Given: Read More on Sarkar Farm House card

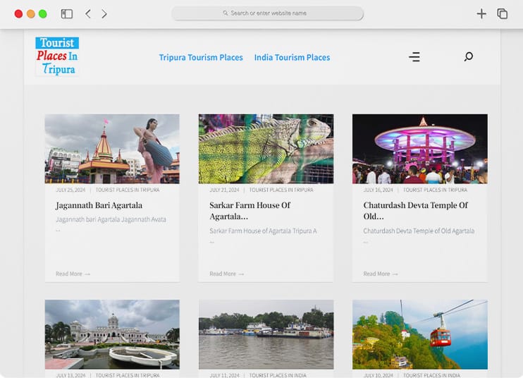Looking at the screenshot, I should (227, 274).
